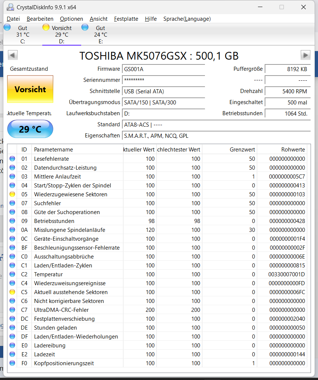Image resolution: width=318 pixels, height=380 pixels.
Task: Click the 29 °C temperature button
Action: [30, 129]
